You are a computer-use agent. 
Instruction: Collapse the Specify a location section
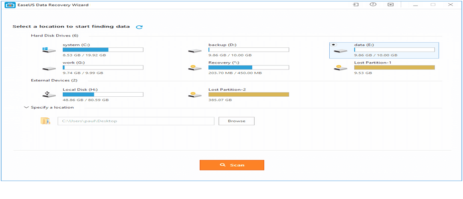(26, 108)
